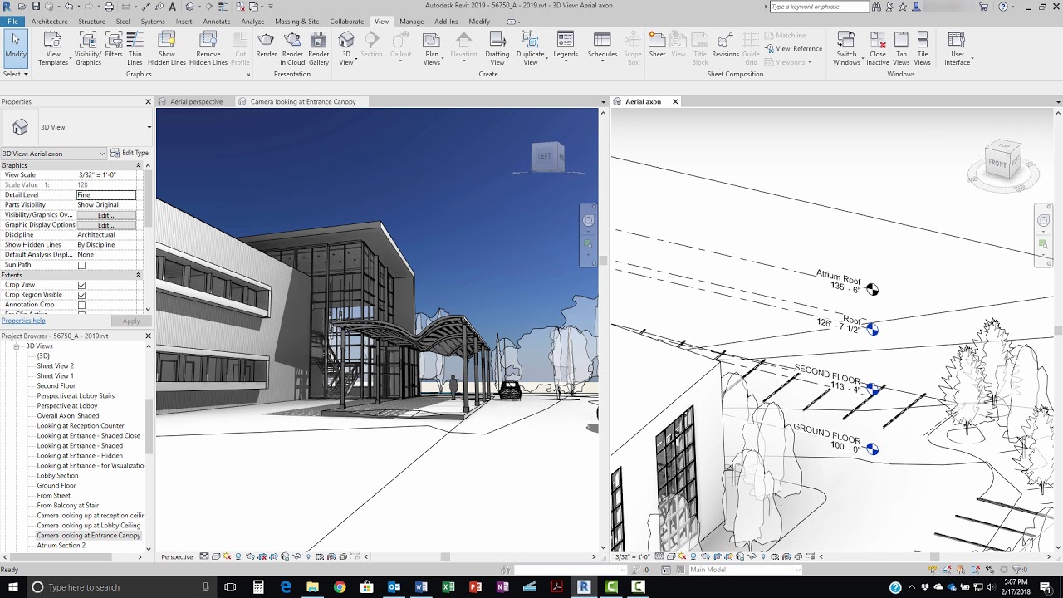Open the Properties help link

(23, 320)
